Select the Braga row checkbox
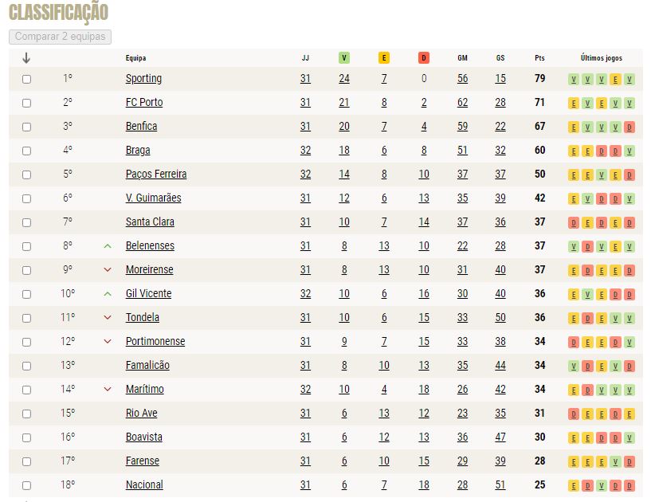The image size is (651, 502). pyautogui.click(x=26, y=151)
